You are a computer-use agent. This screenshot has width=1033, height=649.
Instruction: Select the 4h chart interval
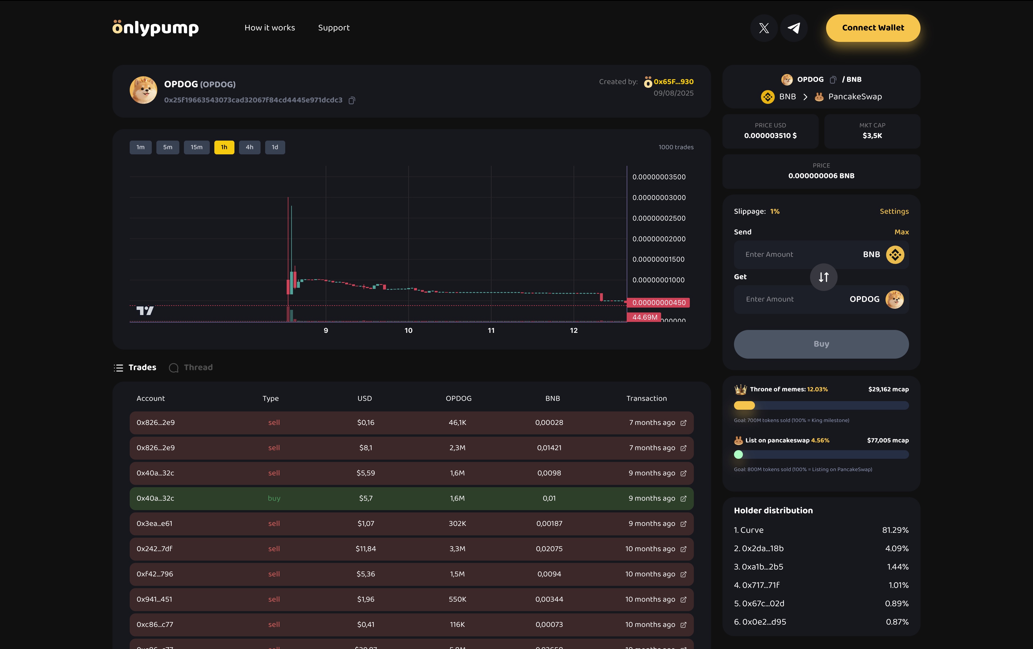[x=250, y=147]
